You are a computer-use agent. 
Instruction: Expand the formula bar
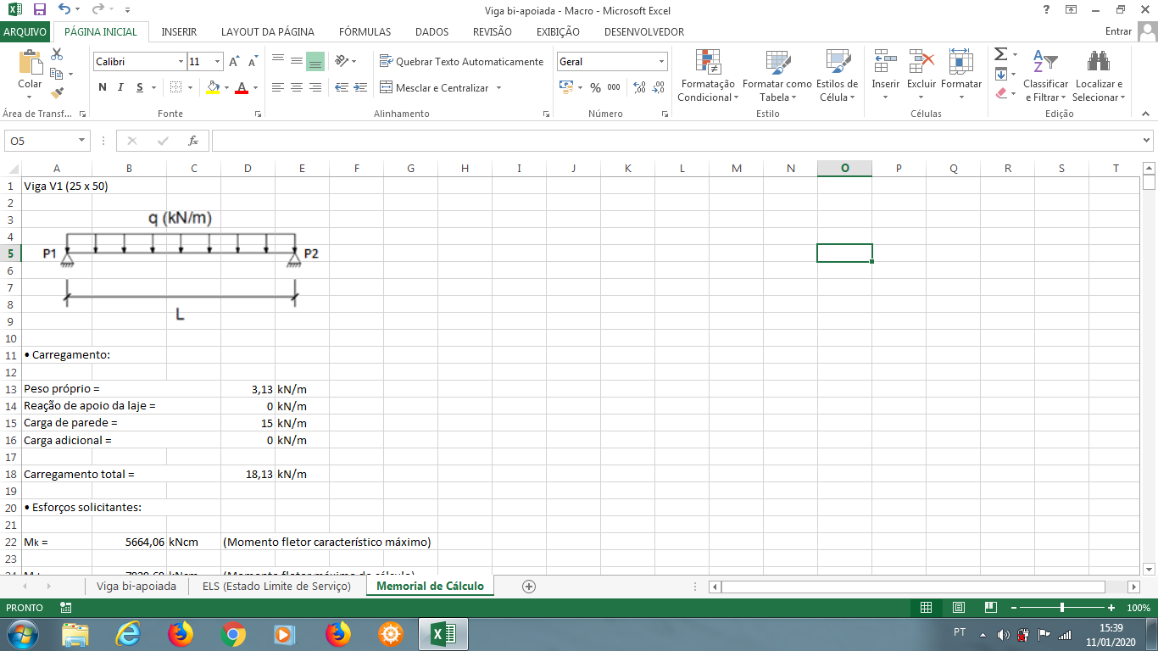pyautogui.click(x=1147, y=141)
